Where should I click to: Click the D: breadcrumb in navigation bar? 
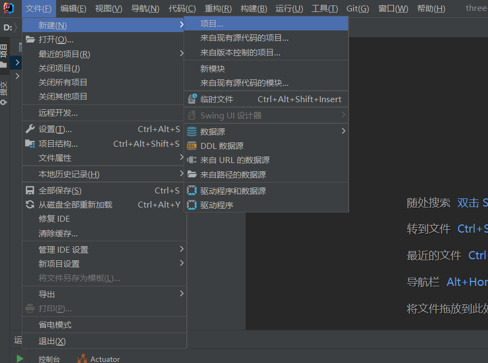[8, 28]
